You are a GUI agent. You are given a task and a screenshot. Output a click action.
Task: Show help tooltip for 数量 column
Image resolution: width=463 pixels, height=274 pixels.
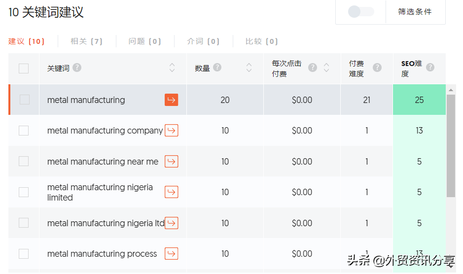[217, 68]
